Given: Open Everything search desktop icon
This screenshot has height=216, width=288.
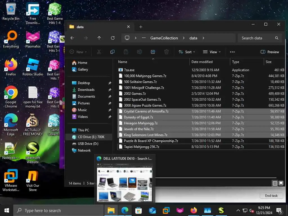Looking at the screenshot, I should click(x=11, y=39).
